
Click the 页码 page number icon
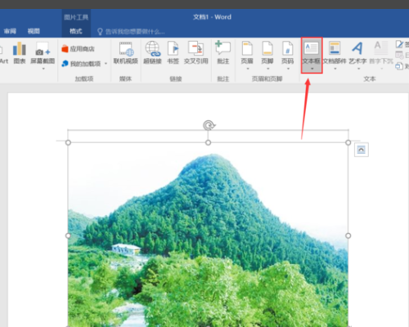(x=288, y=48)
